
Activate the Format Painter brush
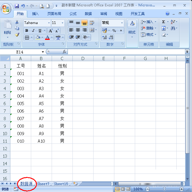pyautogui.click(x=17, y=35)
